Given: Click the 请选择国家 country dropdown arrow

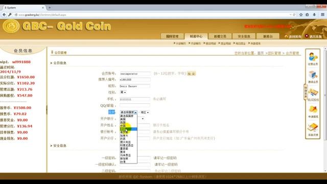Looking at the screenshot, I should tap(135, 112).
